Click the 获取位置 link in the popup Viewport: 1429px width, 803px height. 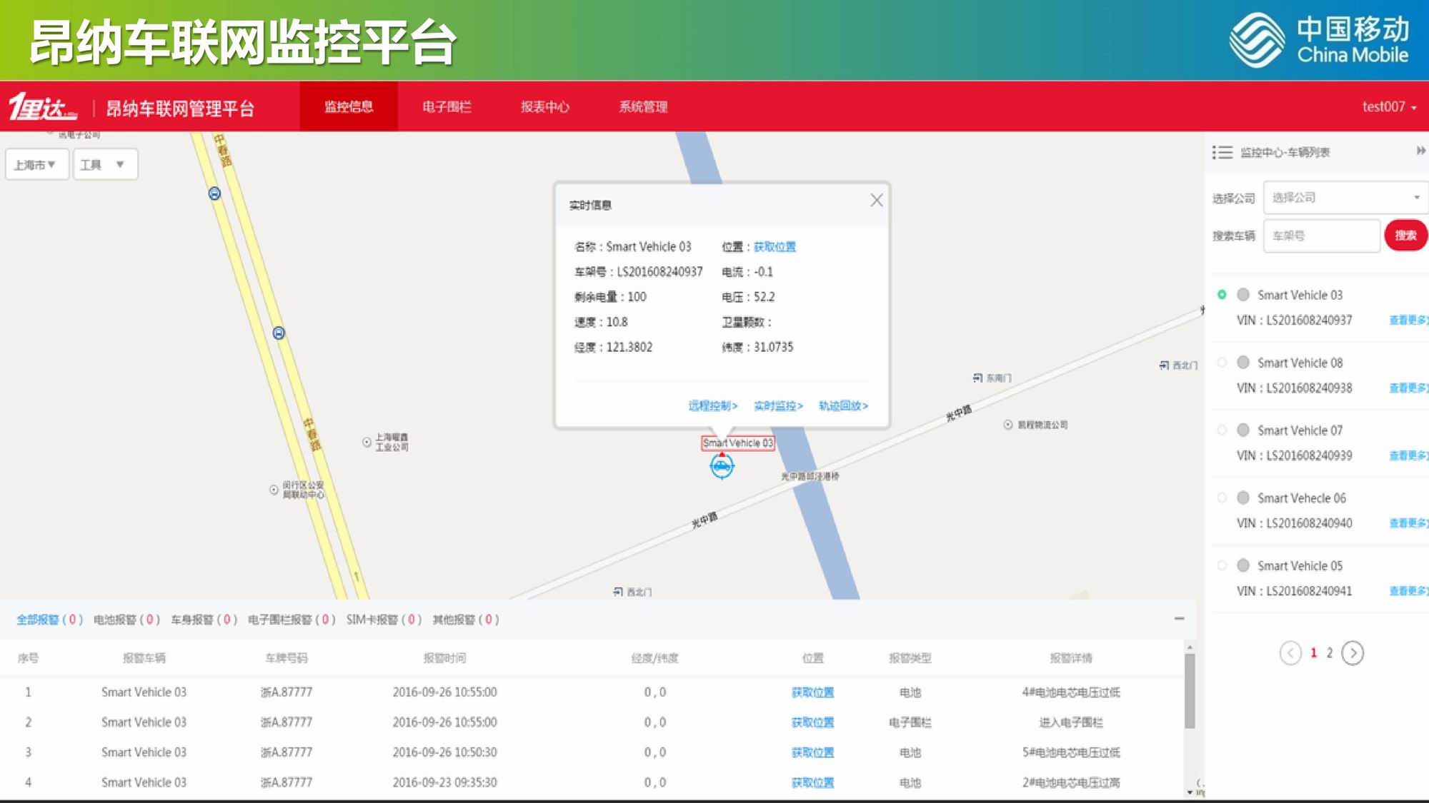[x=775, y=247]
